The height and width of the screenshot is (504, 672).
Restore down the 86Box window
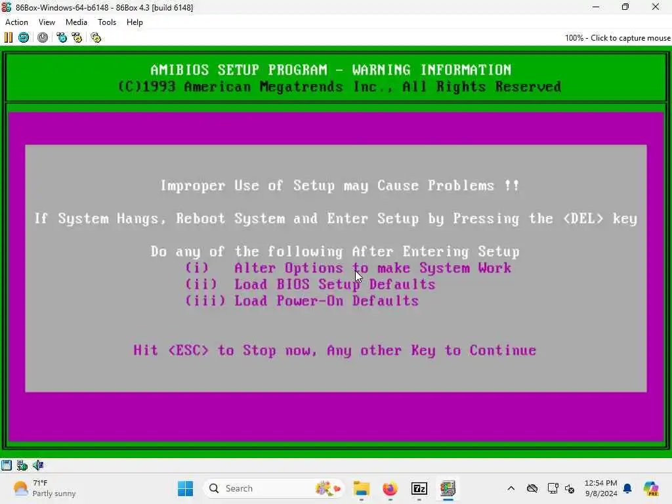click(625, 7)
